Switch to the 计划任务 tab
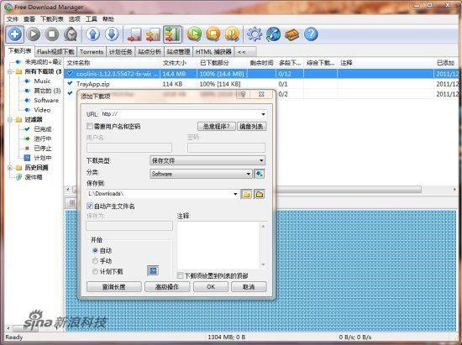The image size is (462, 345). 120,52
